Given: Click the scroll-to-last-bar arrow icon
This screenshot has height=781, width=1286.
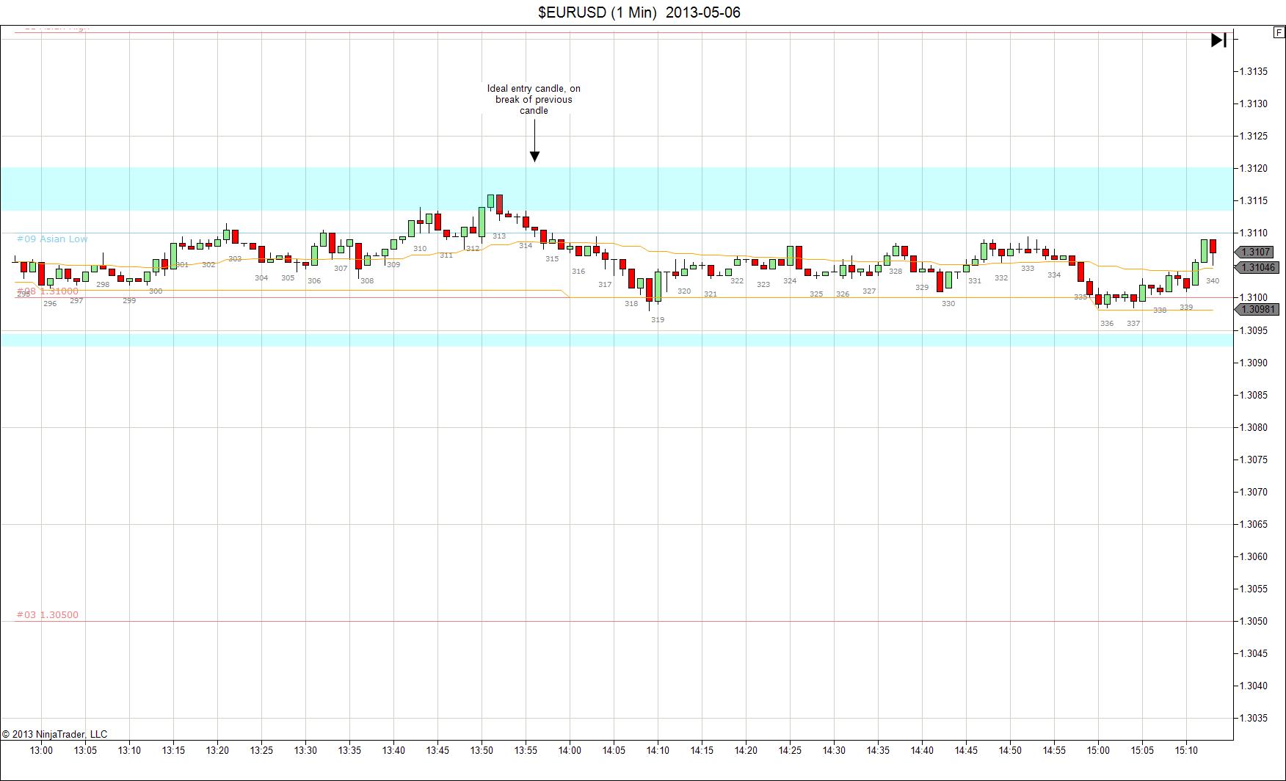Looking at the screenshot, I should [x=1218, y=40].
